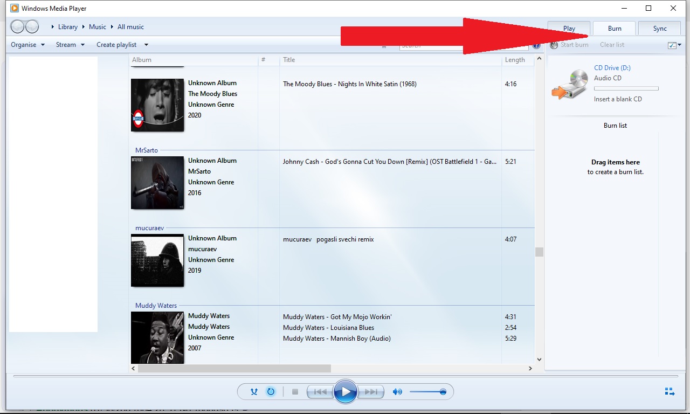The width and height of the screenshot is (690, 414).
Task: Open Help with the blue question icon
Action: pos(536,45)
